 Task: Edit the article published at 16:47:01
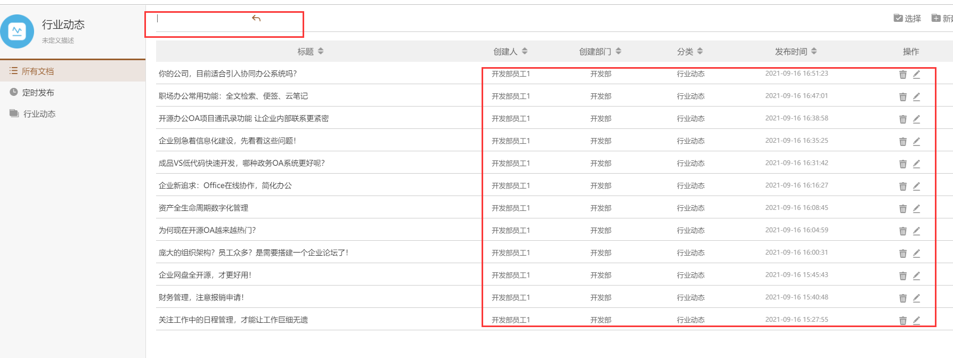[916, 97]
